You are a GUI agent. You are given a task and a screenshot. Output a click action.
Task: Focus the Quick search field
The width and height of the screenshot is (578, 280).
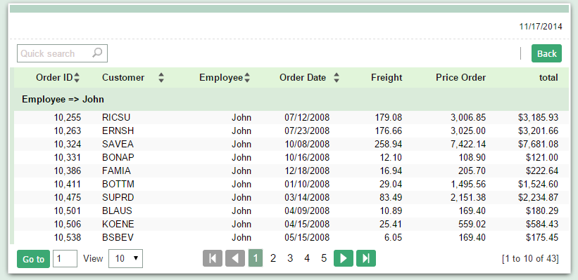point(62,53)
